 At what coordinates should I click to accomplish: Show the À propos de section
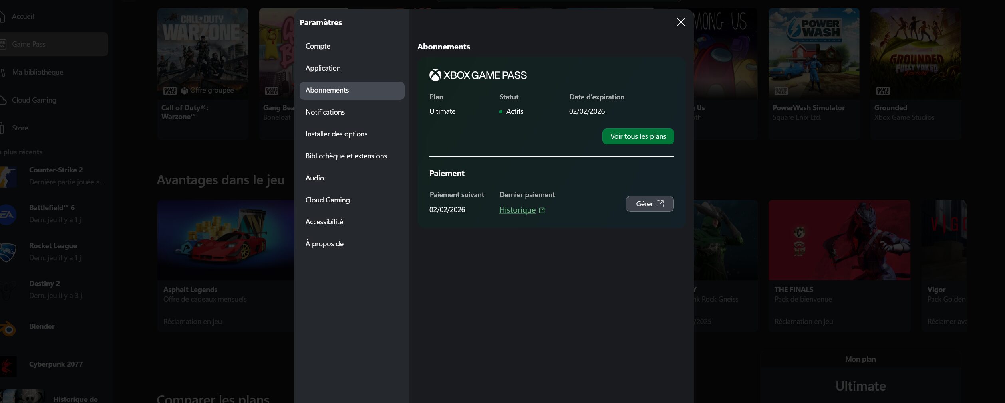(324, 244)
